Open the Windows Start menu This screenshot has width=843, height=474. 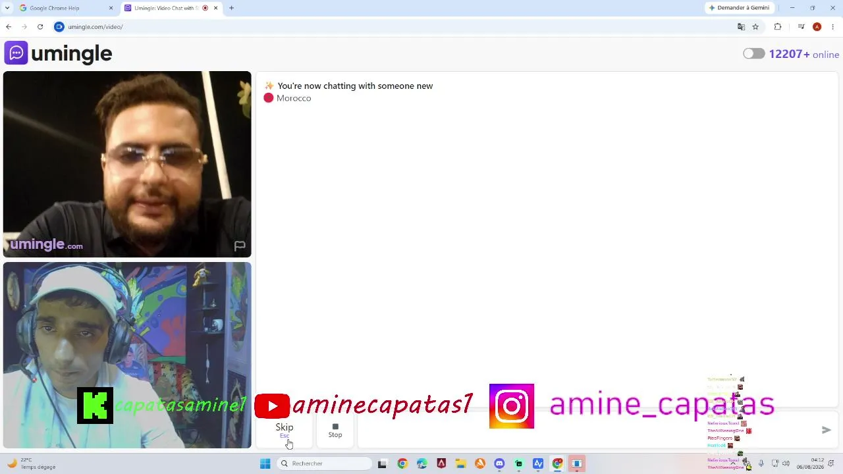(x=265, y=463)
